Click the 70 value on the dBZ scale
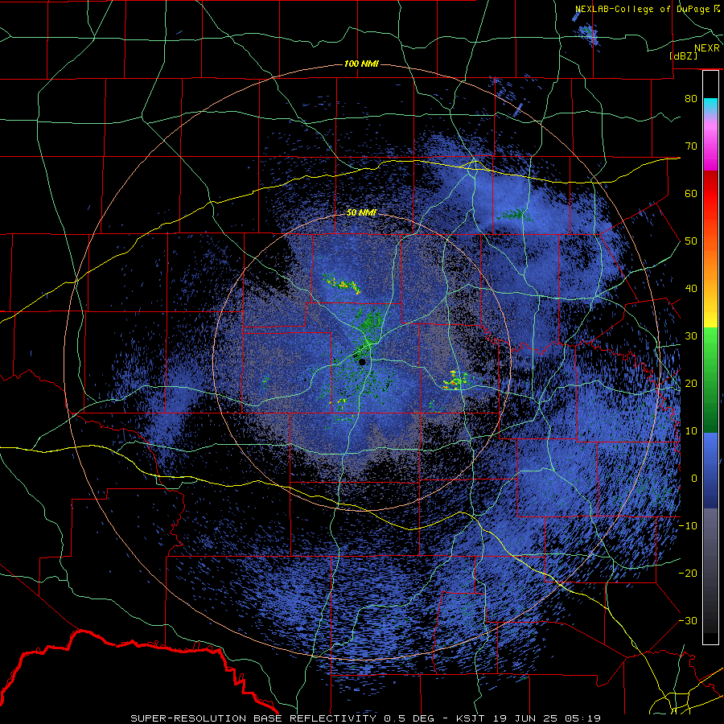This screenshot has width=724, height=724. (691, 146)
